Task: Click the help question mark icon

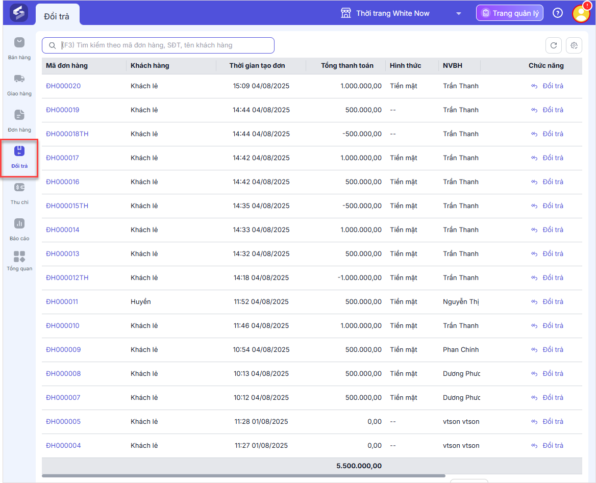Action: pos(558,13)
